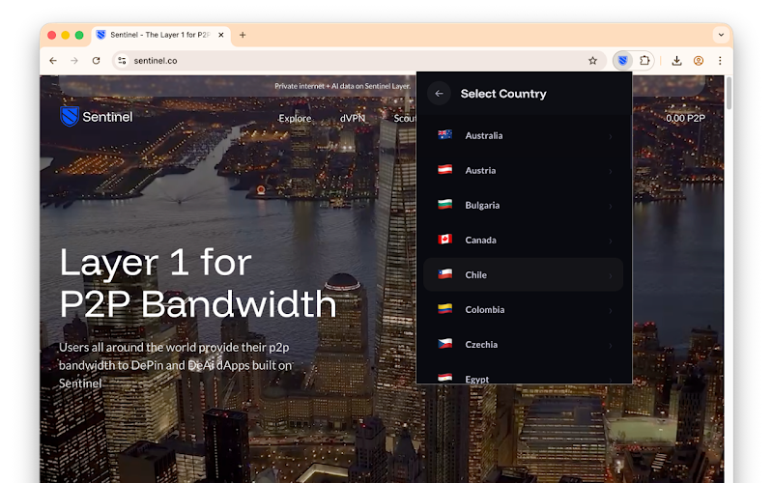The width and height of the screenshot is (773, 483).
Task: Click the 0.00 P2P balance
Action: coord(685,118)
